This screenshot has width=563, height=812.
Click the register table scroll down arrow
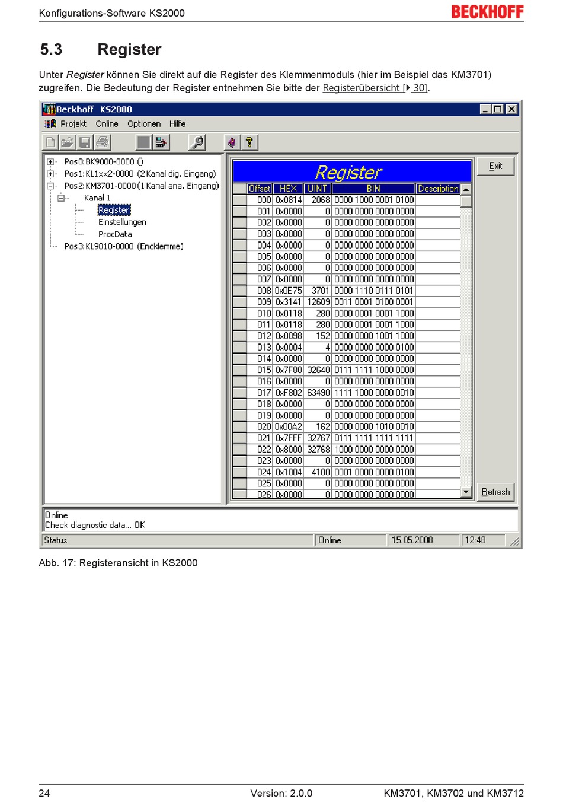(x=466, y=492)
